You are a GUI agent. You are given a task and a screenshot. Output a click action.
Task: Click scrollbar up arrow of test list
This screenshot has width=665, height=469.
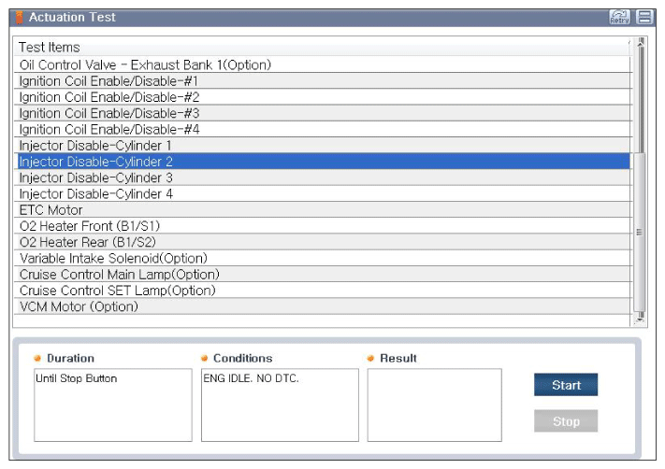click(641, 41)
